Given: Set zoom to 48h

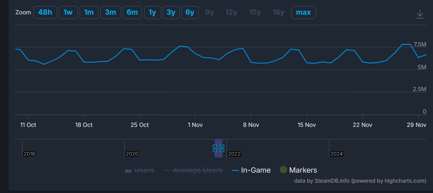Looking at the screenshot, I should 45,12.
